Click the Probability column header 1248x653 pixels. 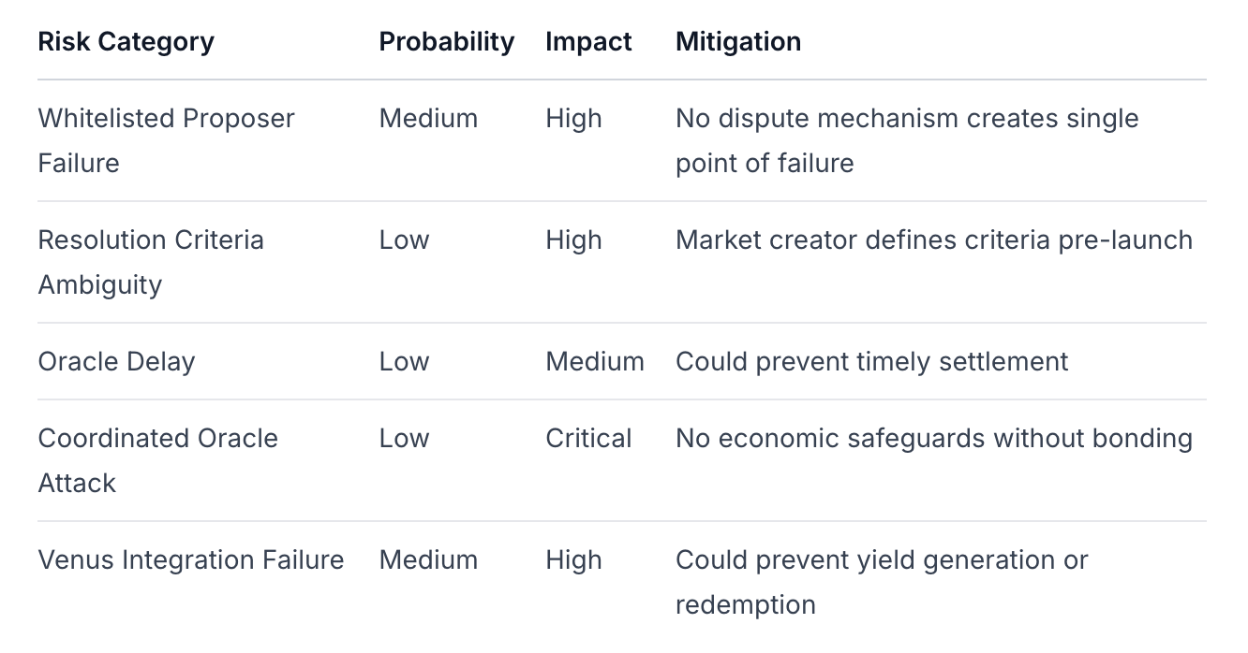point(446,42)
